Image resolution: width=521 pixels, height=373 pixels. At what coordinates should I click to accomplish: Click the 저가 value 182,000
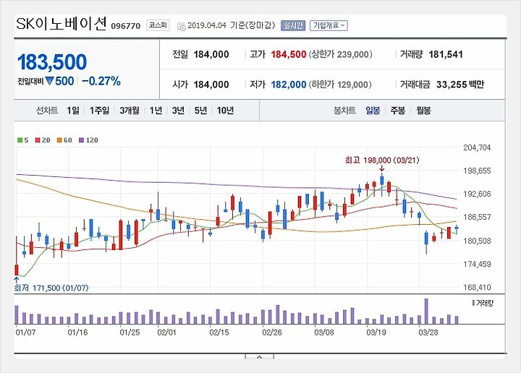pos(289,85)
